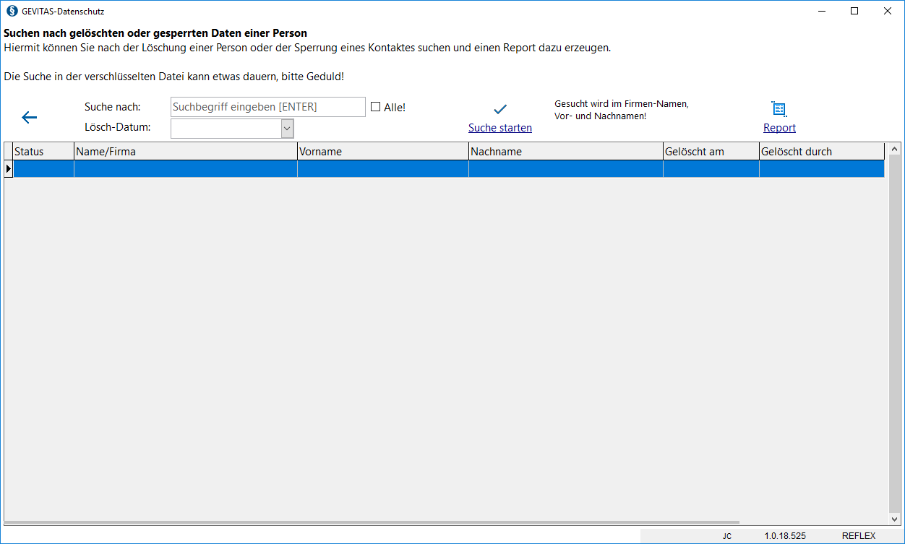Click the Gelöscht am column header
The height and width of the screenshot is (544, 905).
(711, 152)
